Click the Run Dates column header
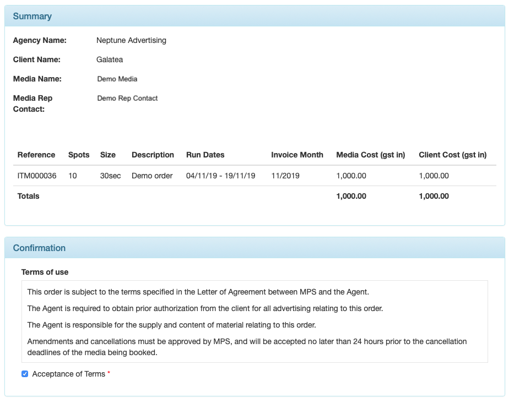This screenshot has width=514, height=403. click(205, 155)
